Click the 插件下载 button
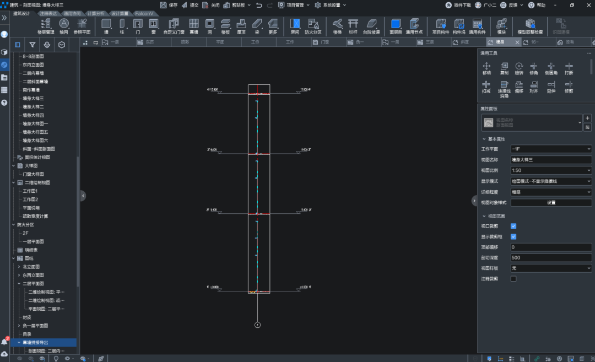 tap(458, 5)
